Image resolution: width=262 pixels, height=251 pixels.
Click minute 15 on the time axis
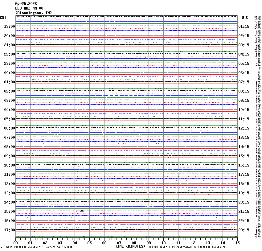tap(237, 243)
